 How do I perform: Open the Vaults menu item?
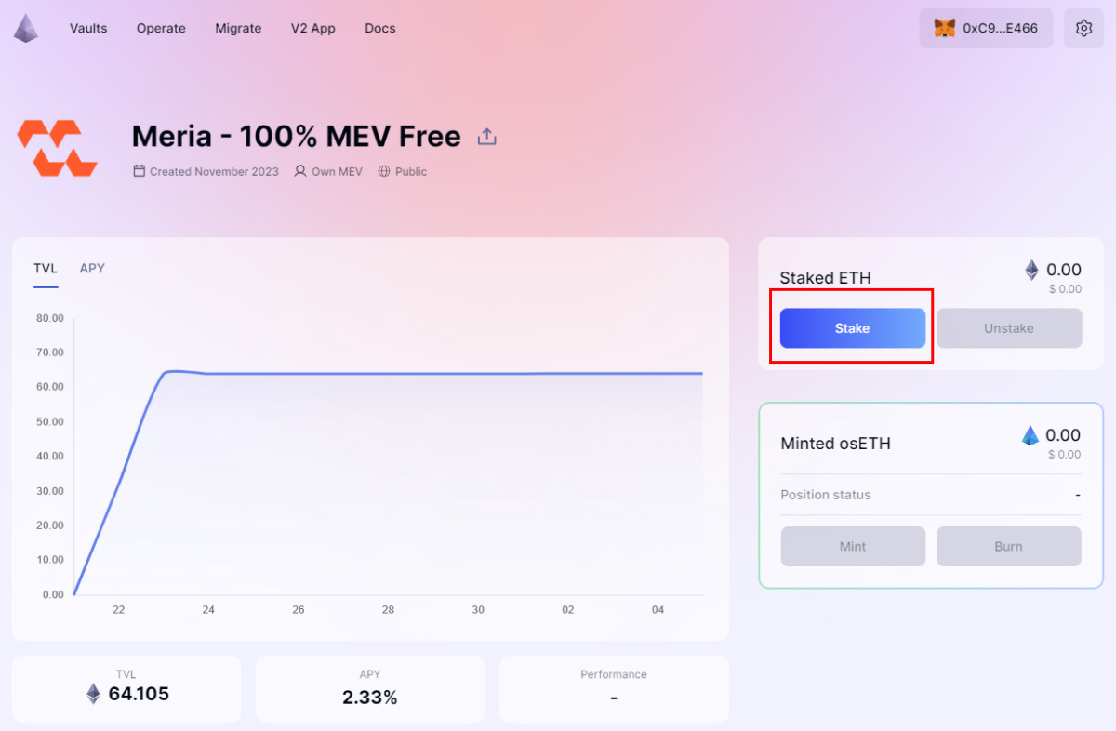[88, 28]
